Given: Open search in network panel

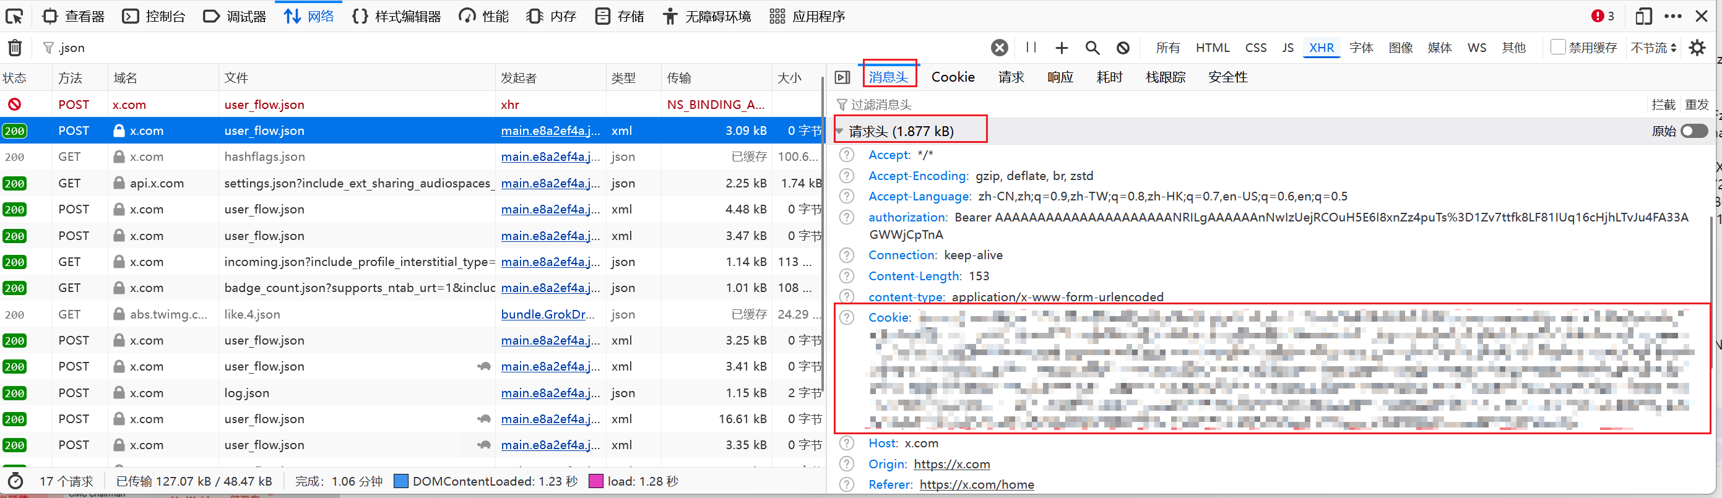Looking at the screenshot, I should pyautogui.click(x=1092, y=48).
